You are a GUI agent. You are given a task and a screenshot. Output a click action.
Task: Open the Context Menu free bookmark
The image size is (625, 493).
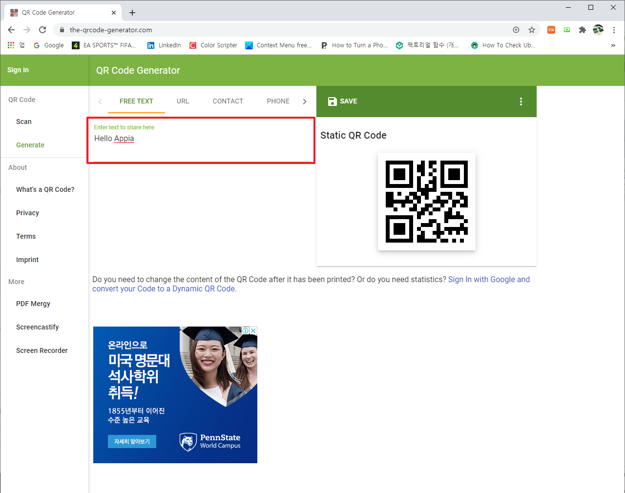(x=278, y=45)
